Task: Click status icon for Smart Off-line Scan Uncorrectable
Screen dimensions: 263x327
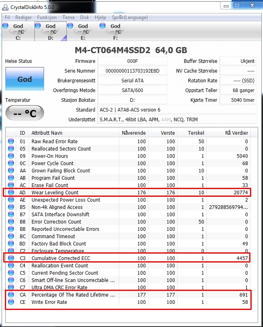Action: [11, 280]
